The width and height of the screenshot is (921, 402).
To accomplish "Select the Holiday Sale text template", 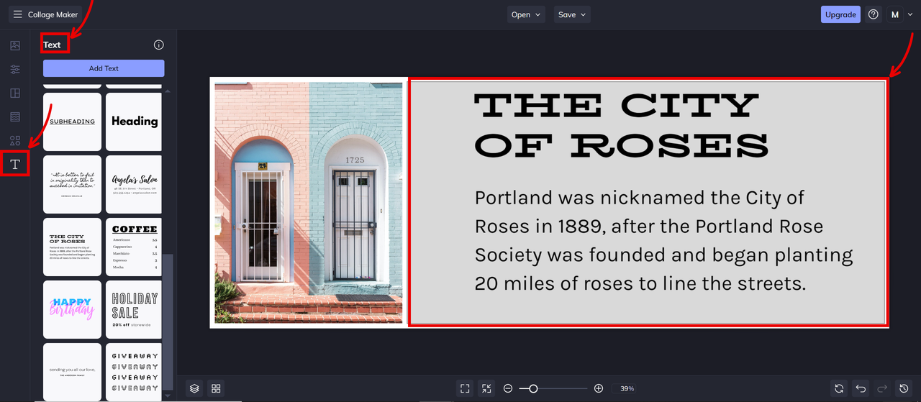I will 134,309.
